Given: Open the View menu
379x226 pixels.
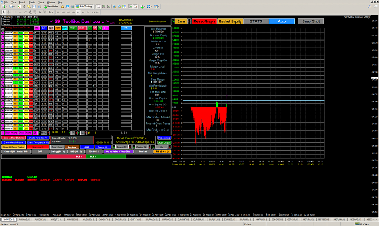Looking at the screenshot, I should (x=13, y=2).
